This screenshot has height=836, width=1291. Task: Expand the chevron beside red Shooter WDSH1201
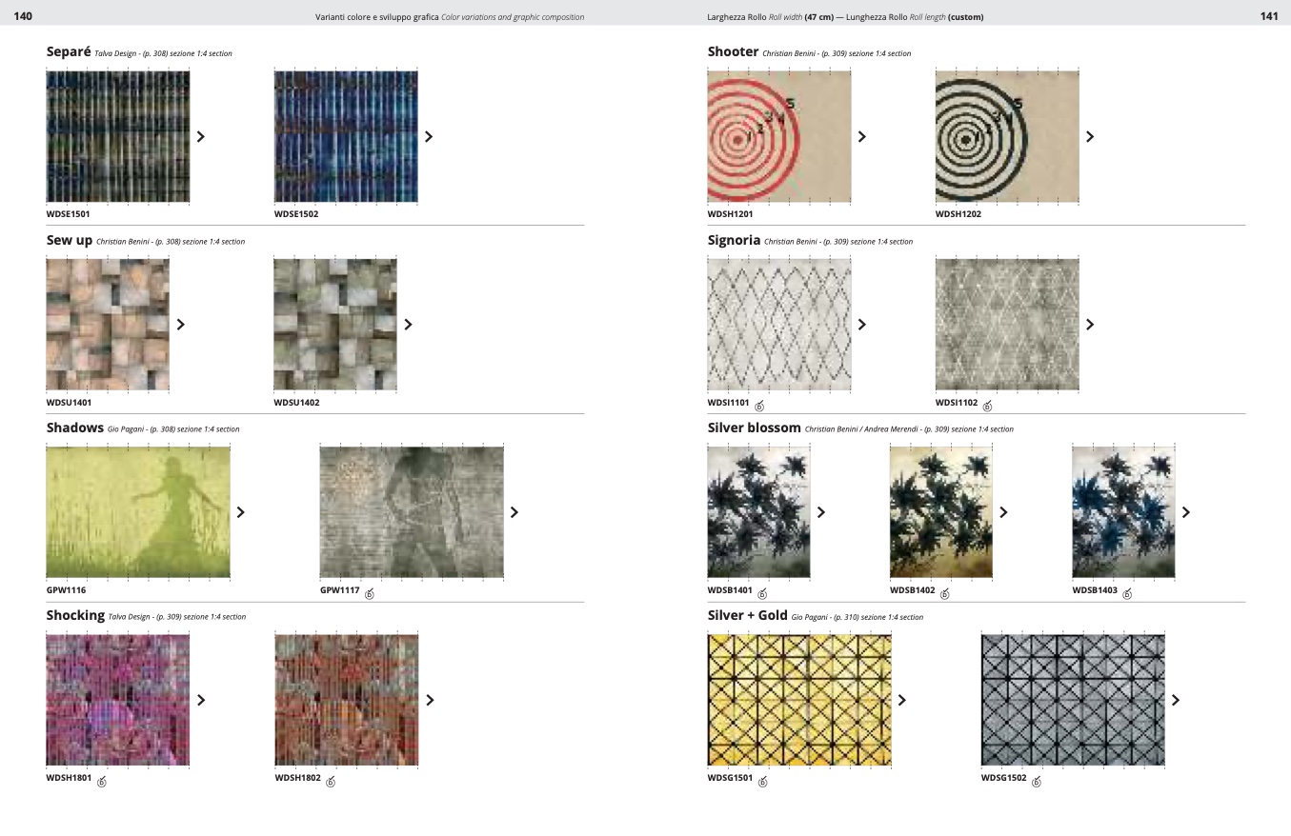(861, 136)
